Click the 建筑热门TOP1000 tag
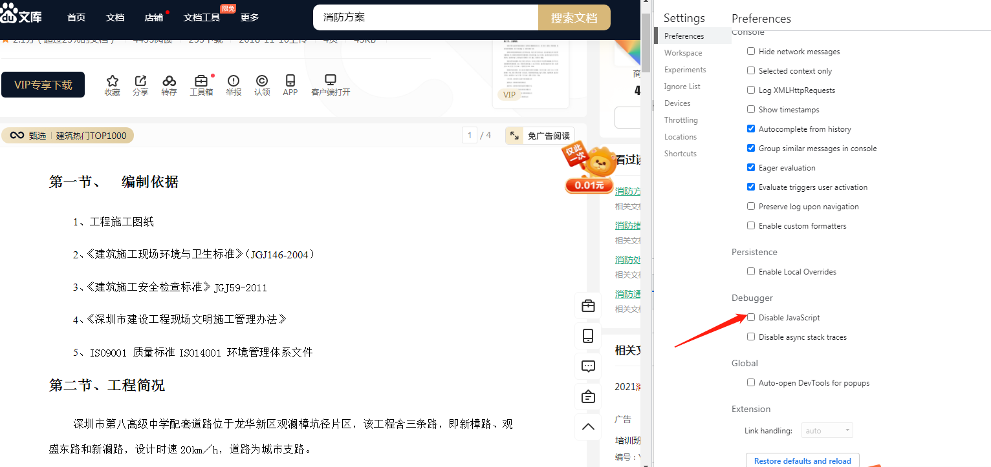This screenshot has height=467, width=991. (91, 136)
